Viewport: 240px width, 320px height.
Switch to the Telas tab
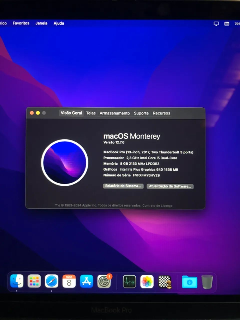(x=91, y=113)
